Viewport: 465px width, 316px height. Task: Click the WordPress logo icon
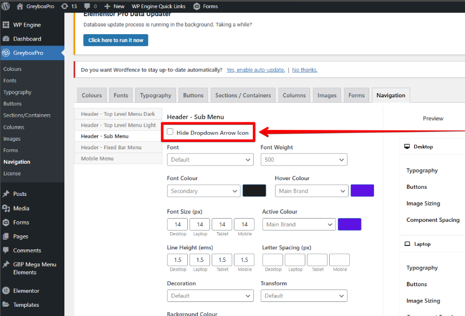[x=5, y=6]
